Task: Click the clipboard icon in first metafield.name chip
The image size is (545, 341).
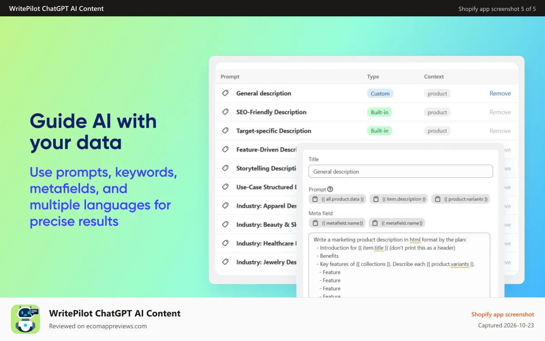Action: (x=315, y=223)
